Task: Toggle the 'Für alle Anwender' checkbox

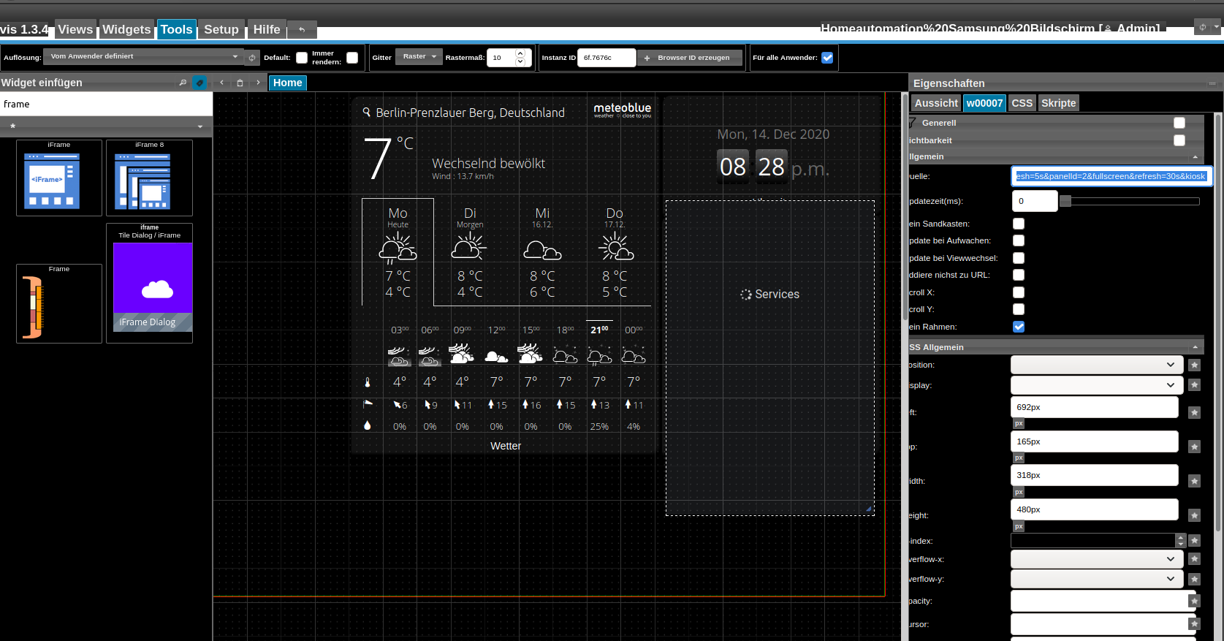Action: click(x=827, y=58)
